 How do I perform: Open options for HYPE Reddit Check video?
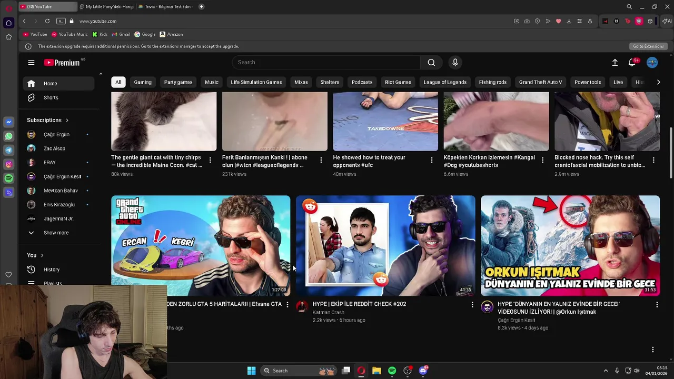pos(472,305)
